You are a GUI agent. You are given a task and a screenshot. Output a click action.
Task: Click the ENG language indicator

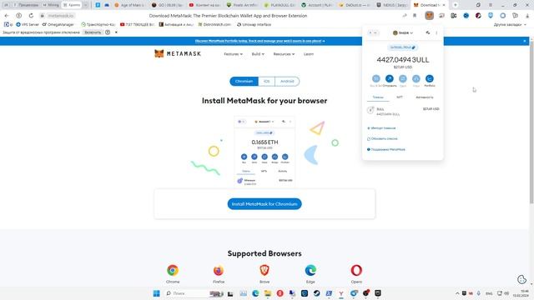(x=489, y=293)
